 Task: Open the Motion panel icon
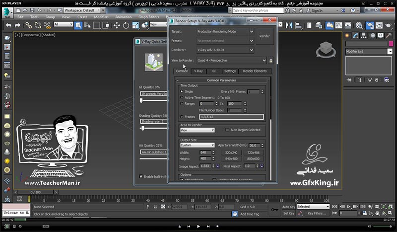pyautogui.click(x=373, y=35)
